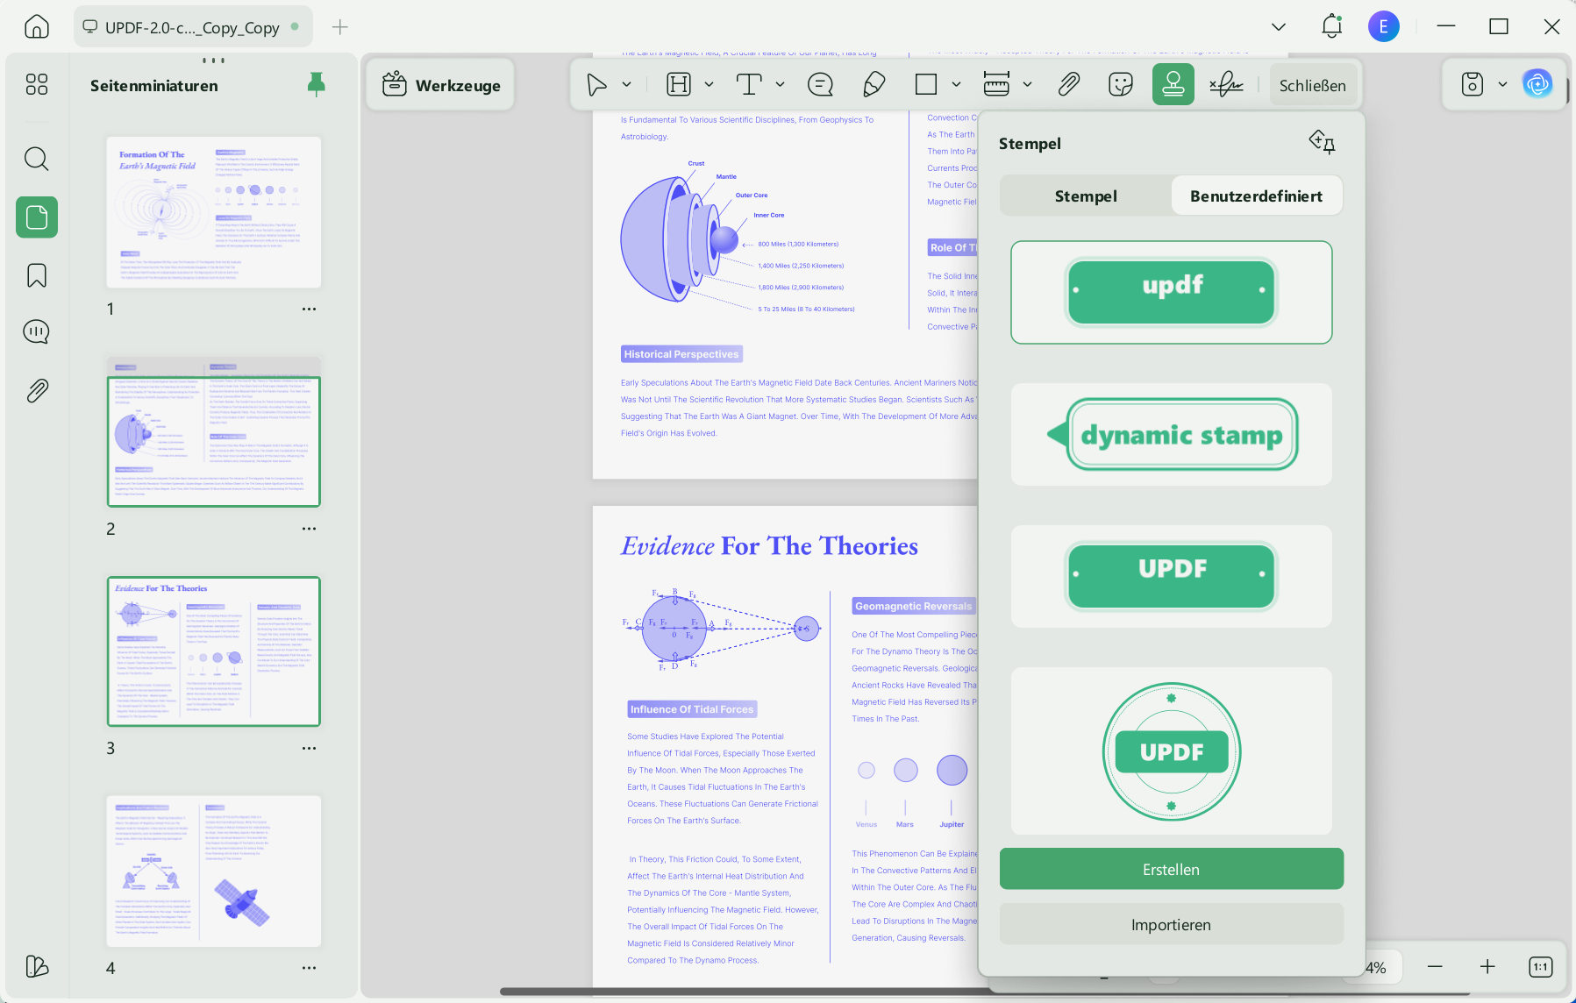Open options menu for page 4
Image resolution: width=1576 pixels, height=1003 pixels.
click(x=309, y=968)
